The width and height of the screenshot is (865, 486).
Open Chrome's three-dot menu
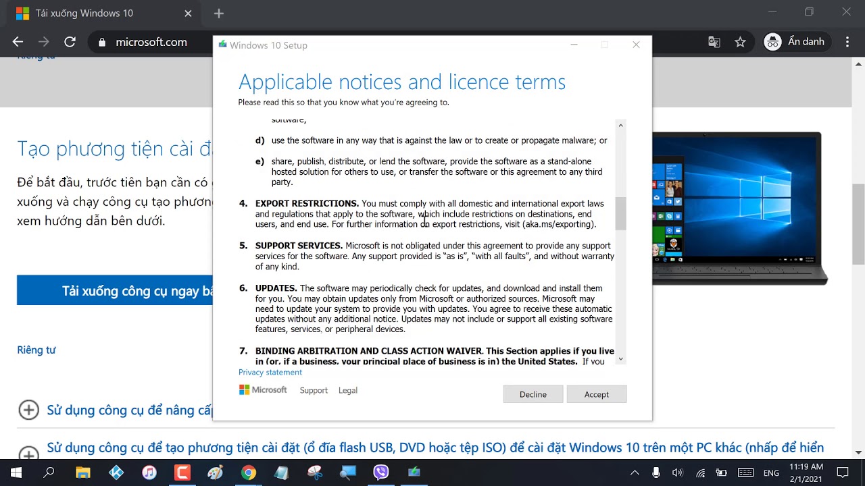coord(847,42)
